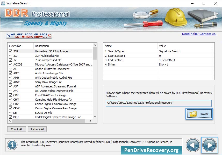Viewport: 222px width, 155px height.
Task: Select the '7-Zip compressed file' description
Action: pos(48,60)
